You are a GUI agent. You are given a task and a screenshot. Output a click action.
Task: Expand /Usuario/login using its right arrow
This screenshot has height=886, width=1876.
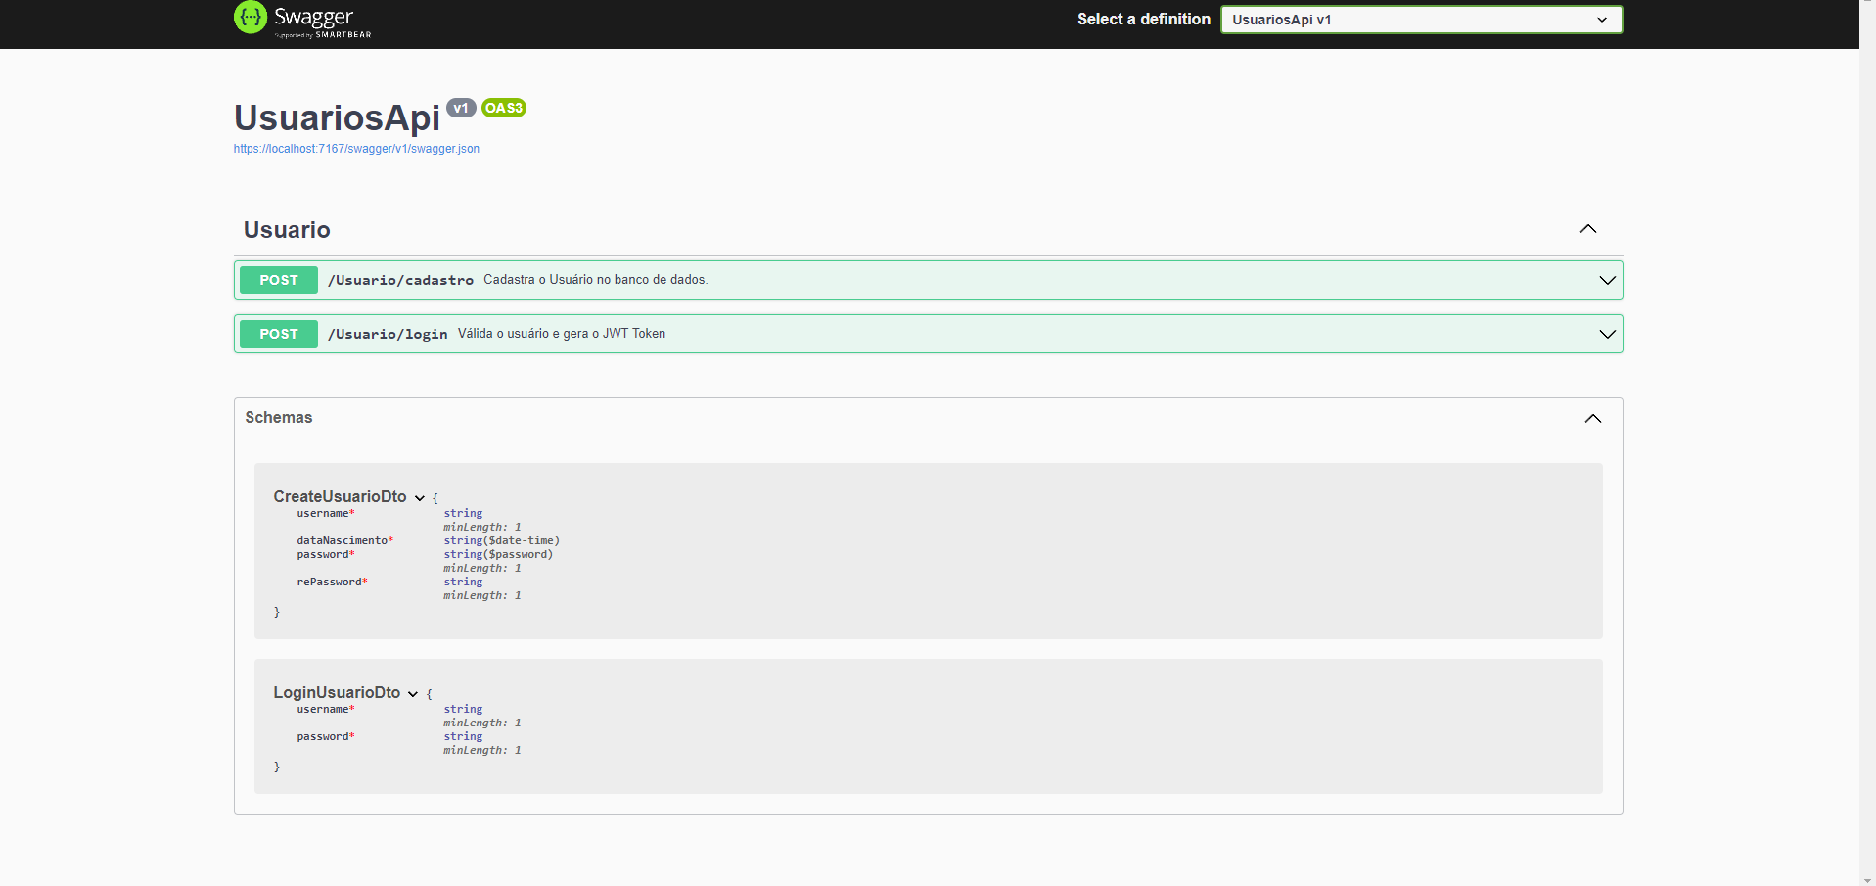point(1606,334)
